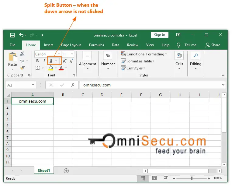Switch to the Insert tab
This screenshot has width=232, height=186.
click(x=48, y=45)
